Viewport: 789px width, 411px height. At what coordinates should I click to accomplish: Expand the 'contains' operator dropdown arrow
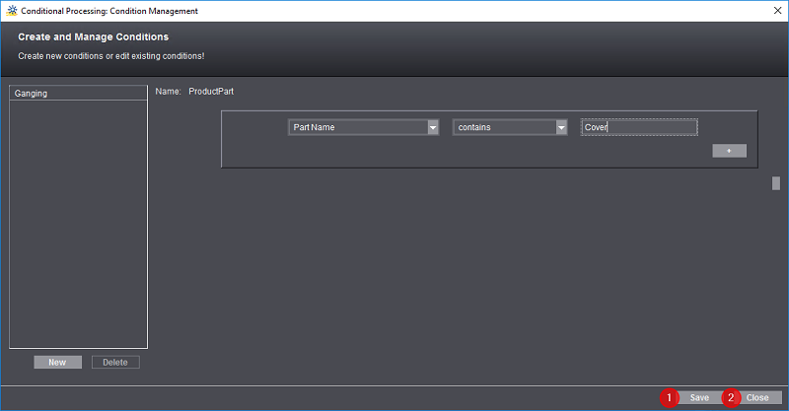[561, 127]
